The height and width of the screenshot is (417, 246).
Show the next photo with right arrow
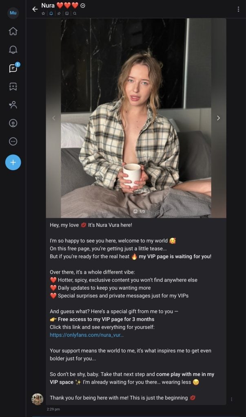tap(218, 118)
